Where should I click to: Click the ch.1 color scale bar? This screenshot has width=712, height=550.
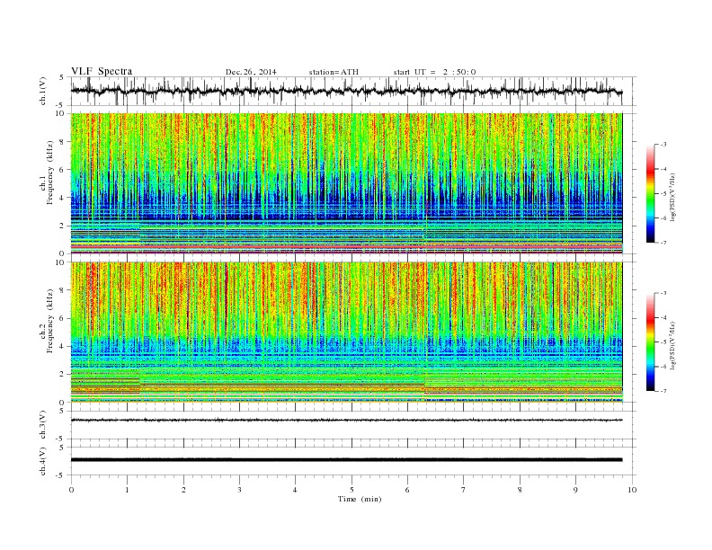click(x=650, y=193)
